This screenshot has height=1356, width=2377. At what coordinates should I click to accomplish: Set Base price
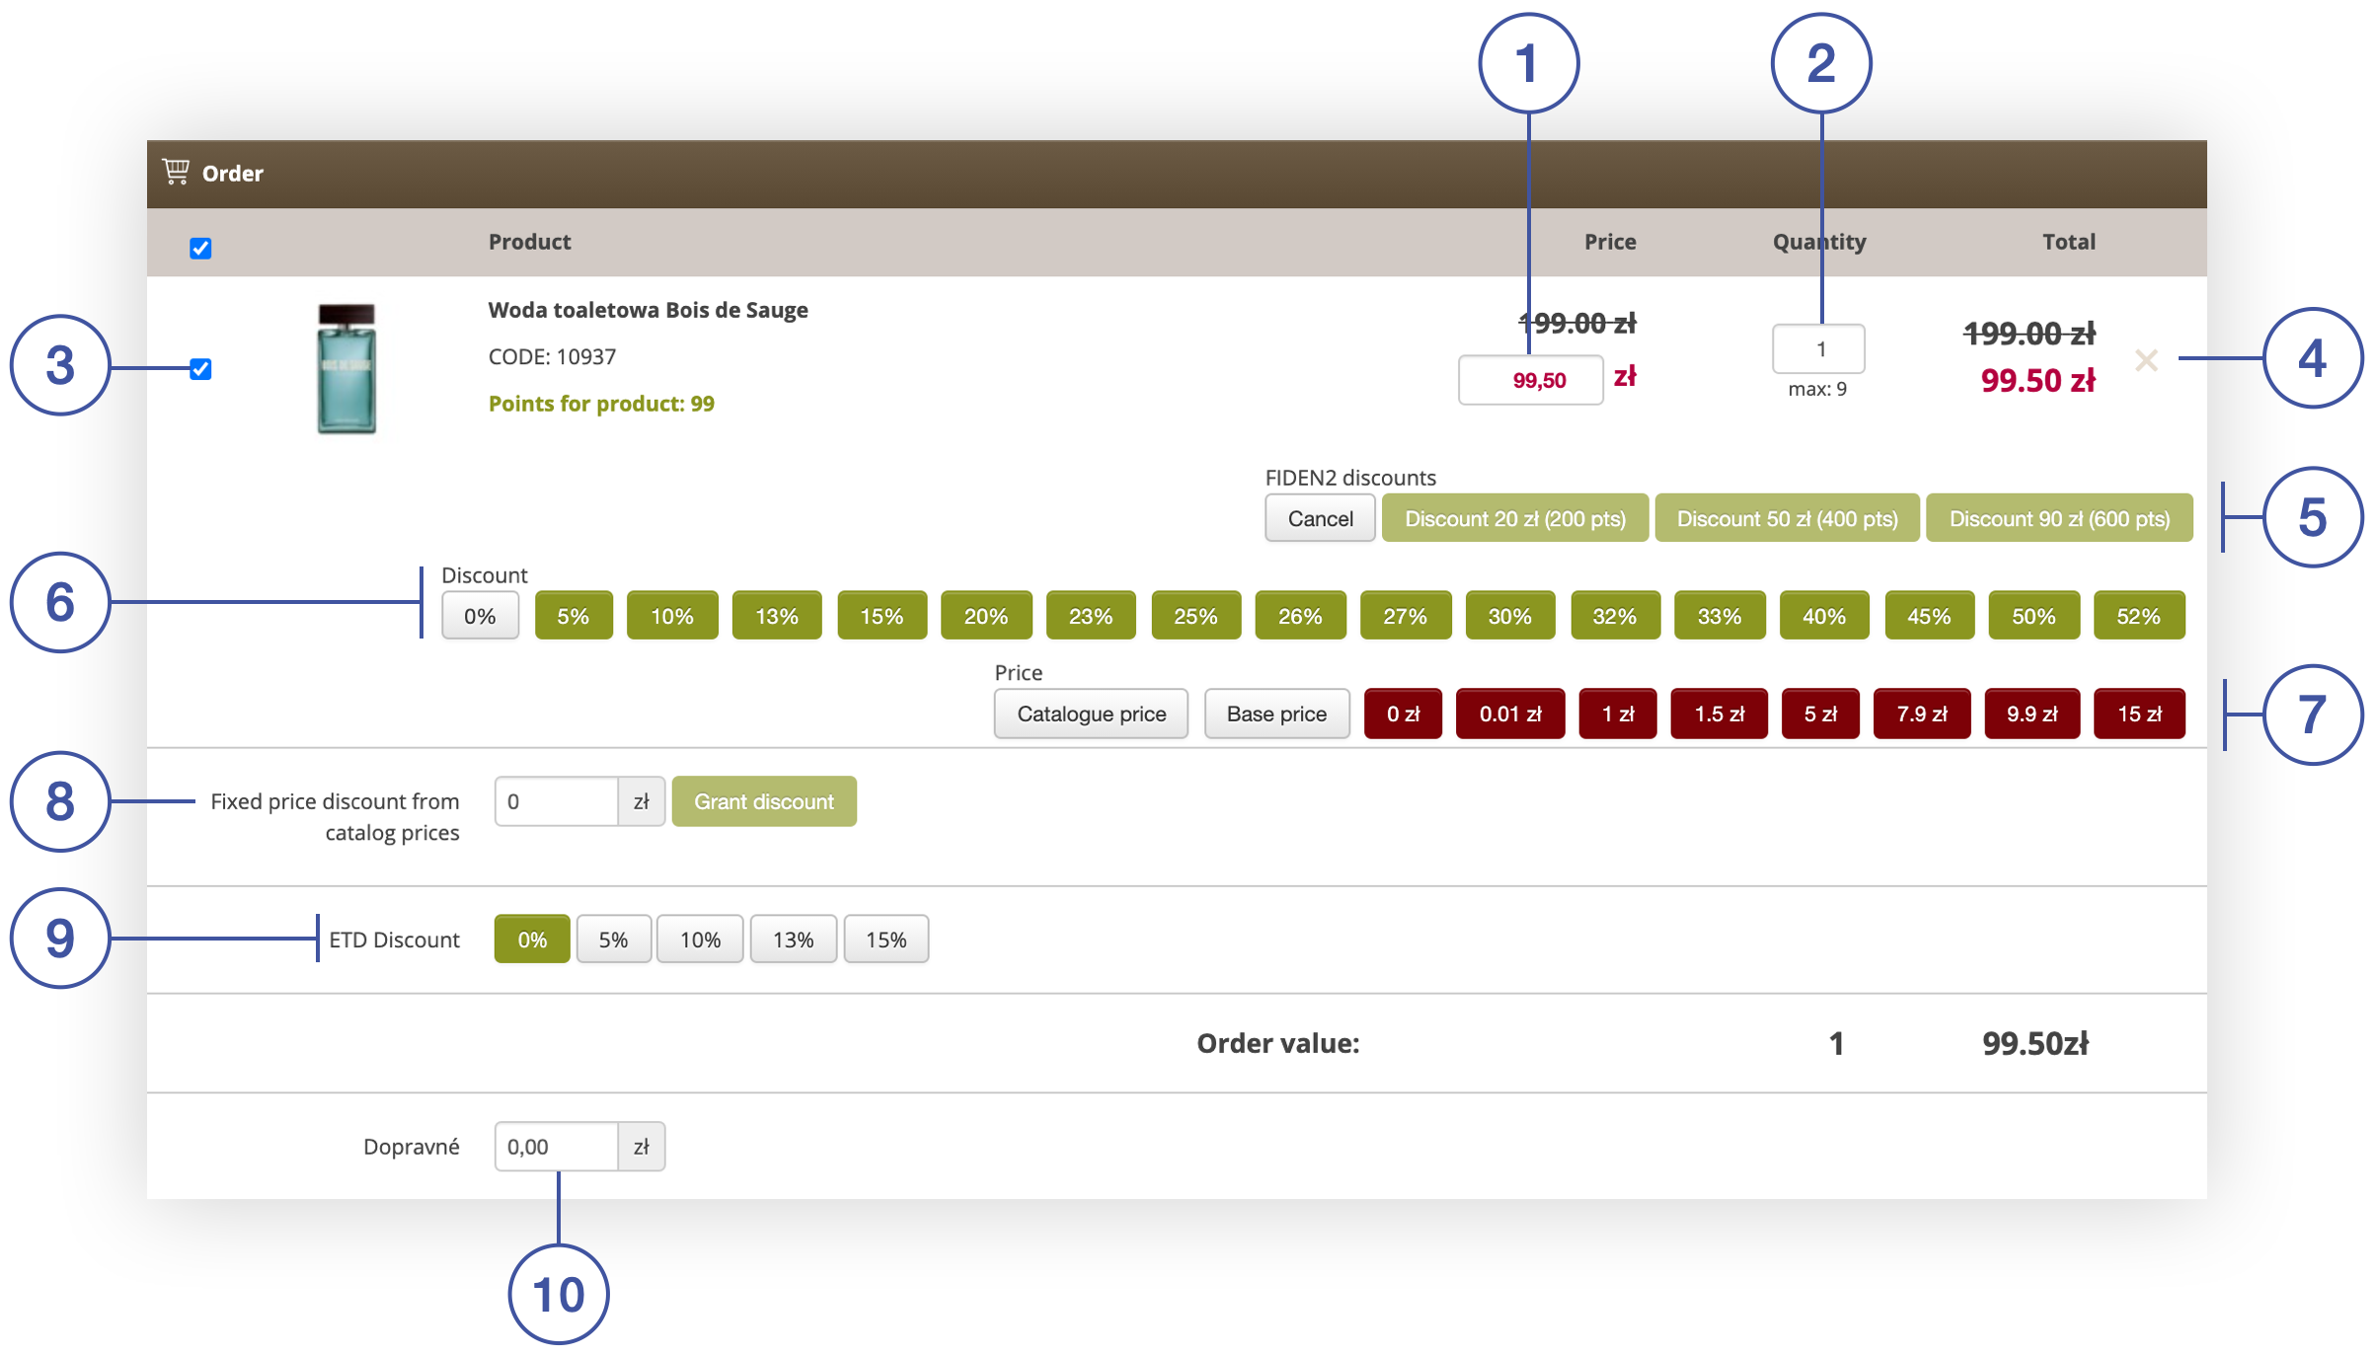click(x=1276, y=714)
